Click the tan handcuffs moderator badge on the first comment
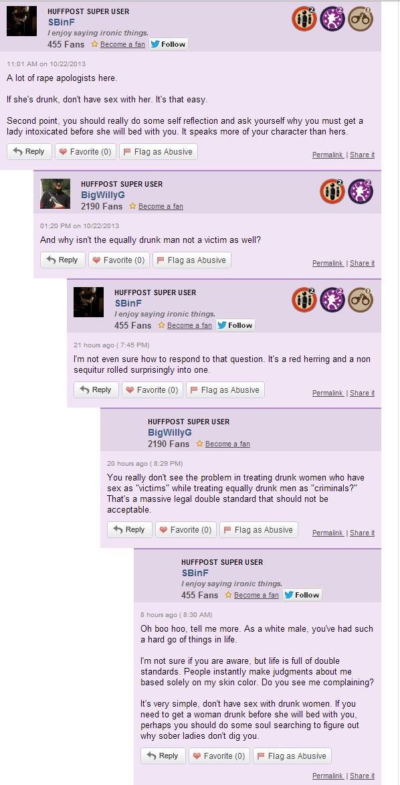The width and height of the screenshot is (400, 785). 361,19
